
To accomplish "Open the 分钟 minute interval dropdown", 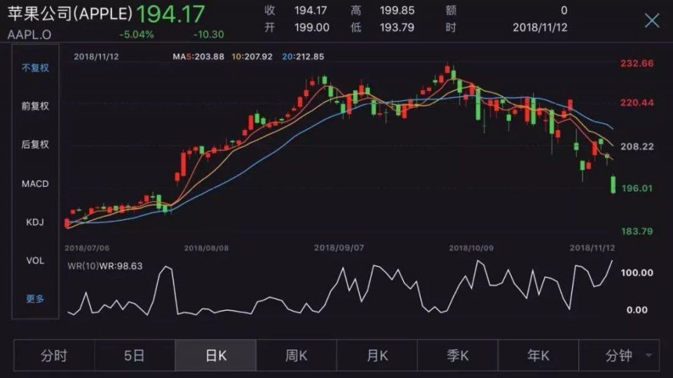I will [619, 356].
